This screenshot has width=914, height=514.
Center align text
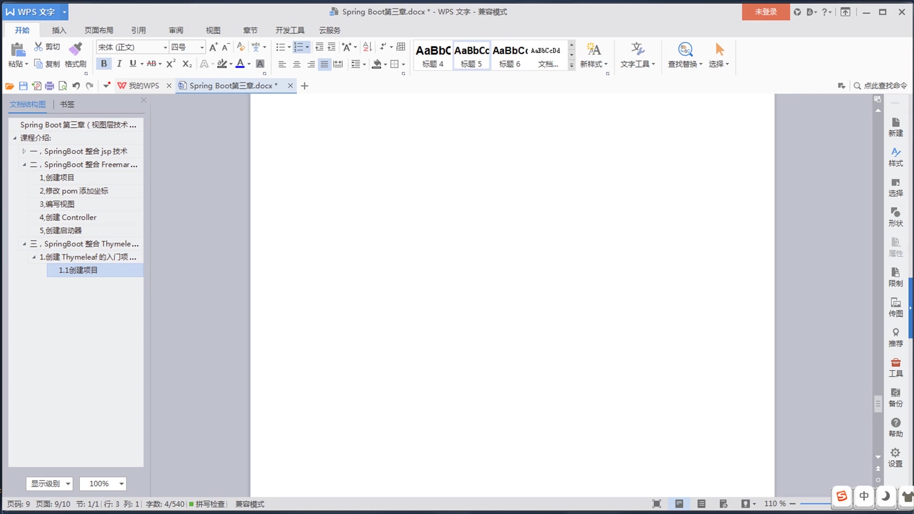297,64
